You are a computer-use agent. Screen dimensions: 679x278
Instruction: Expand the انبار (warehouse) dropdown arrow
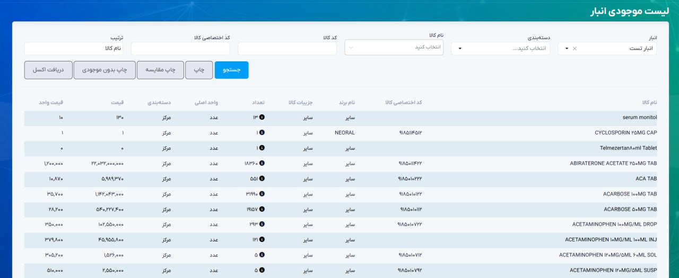tap(567, 49)
